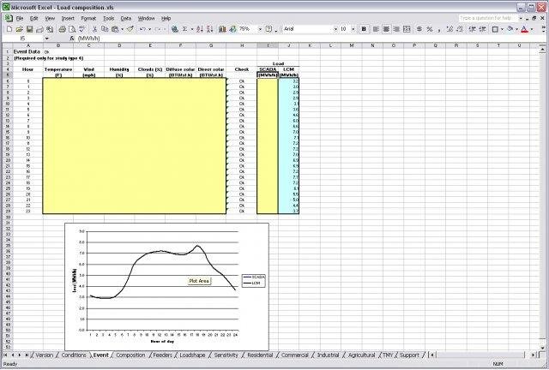The height and width of the screenshot is (370, 549).
Task: Open the Format menu
Action: coord(88,19)
